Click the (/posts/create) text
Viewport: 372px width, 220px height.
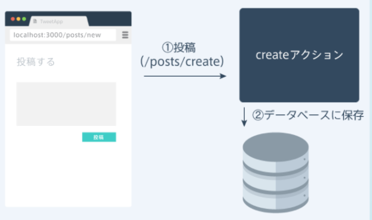tap(182, 61)
